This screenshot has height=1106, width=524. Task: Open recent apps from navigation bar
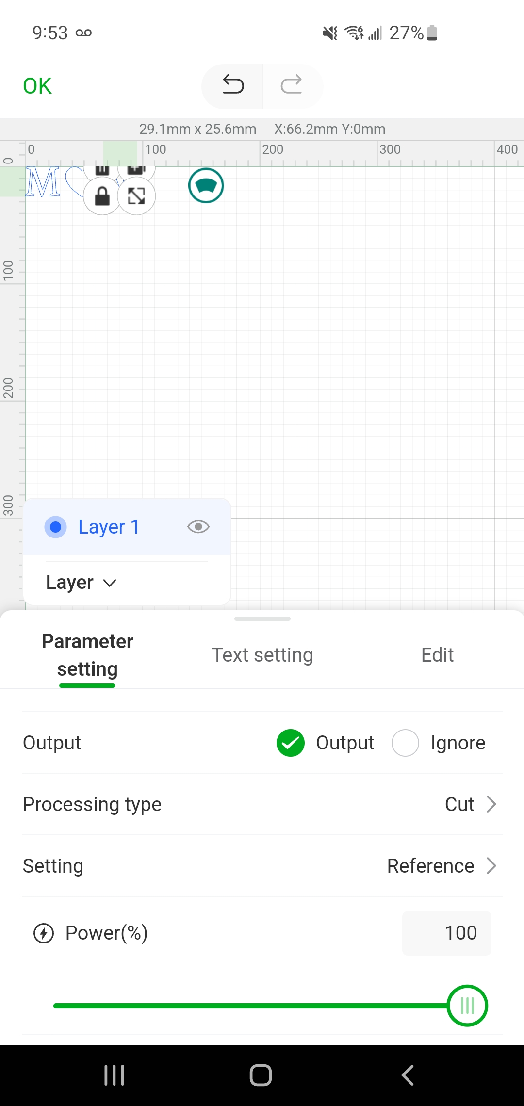point(115,1075)
